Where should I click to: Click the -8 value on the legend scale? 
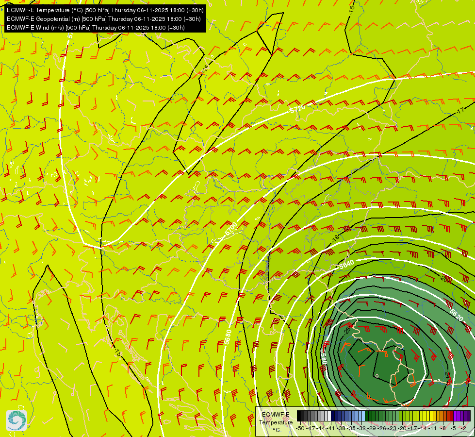pyautogui.click(x=443, y=428)
